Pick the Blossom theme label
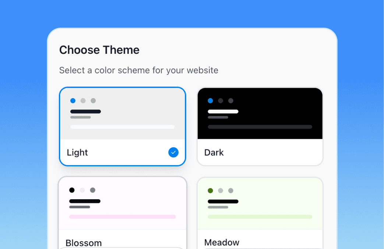This screenshot has width=384, height=249. tap(84, 243)
